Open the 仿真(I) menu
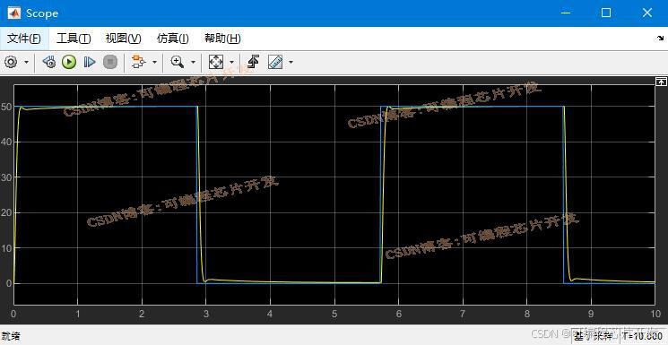Viewport: 668px width, 345px height. tap(172, 39)
